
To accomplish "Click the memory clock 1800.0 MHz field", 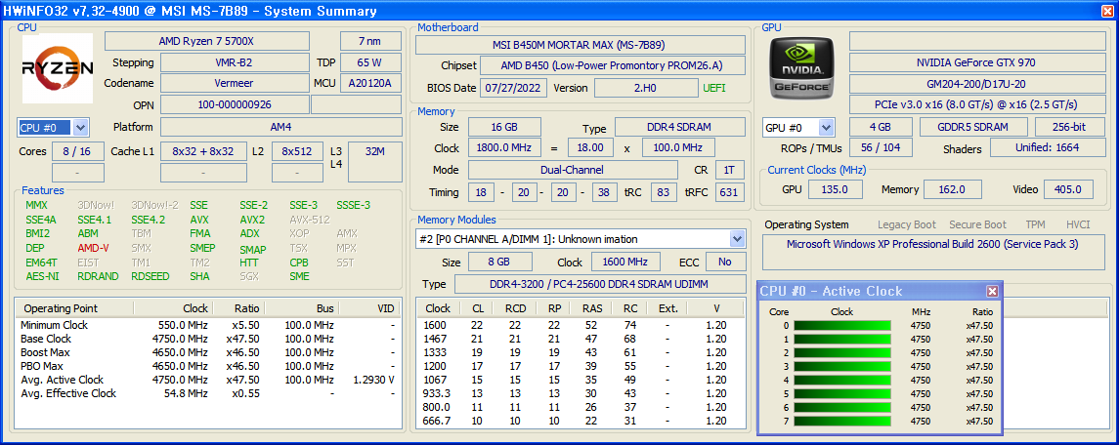I will [504, 148].
